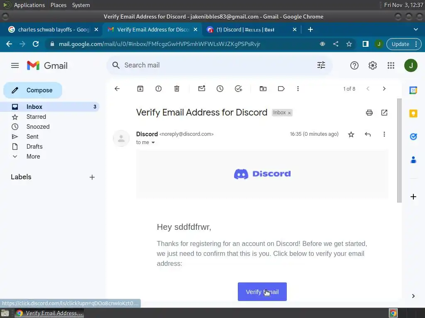Reply to the Discord email
Image resolution: width=425 pixels, height=318 pixels.
(368, 135)
